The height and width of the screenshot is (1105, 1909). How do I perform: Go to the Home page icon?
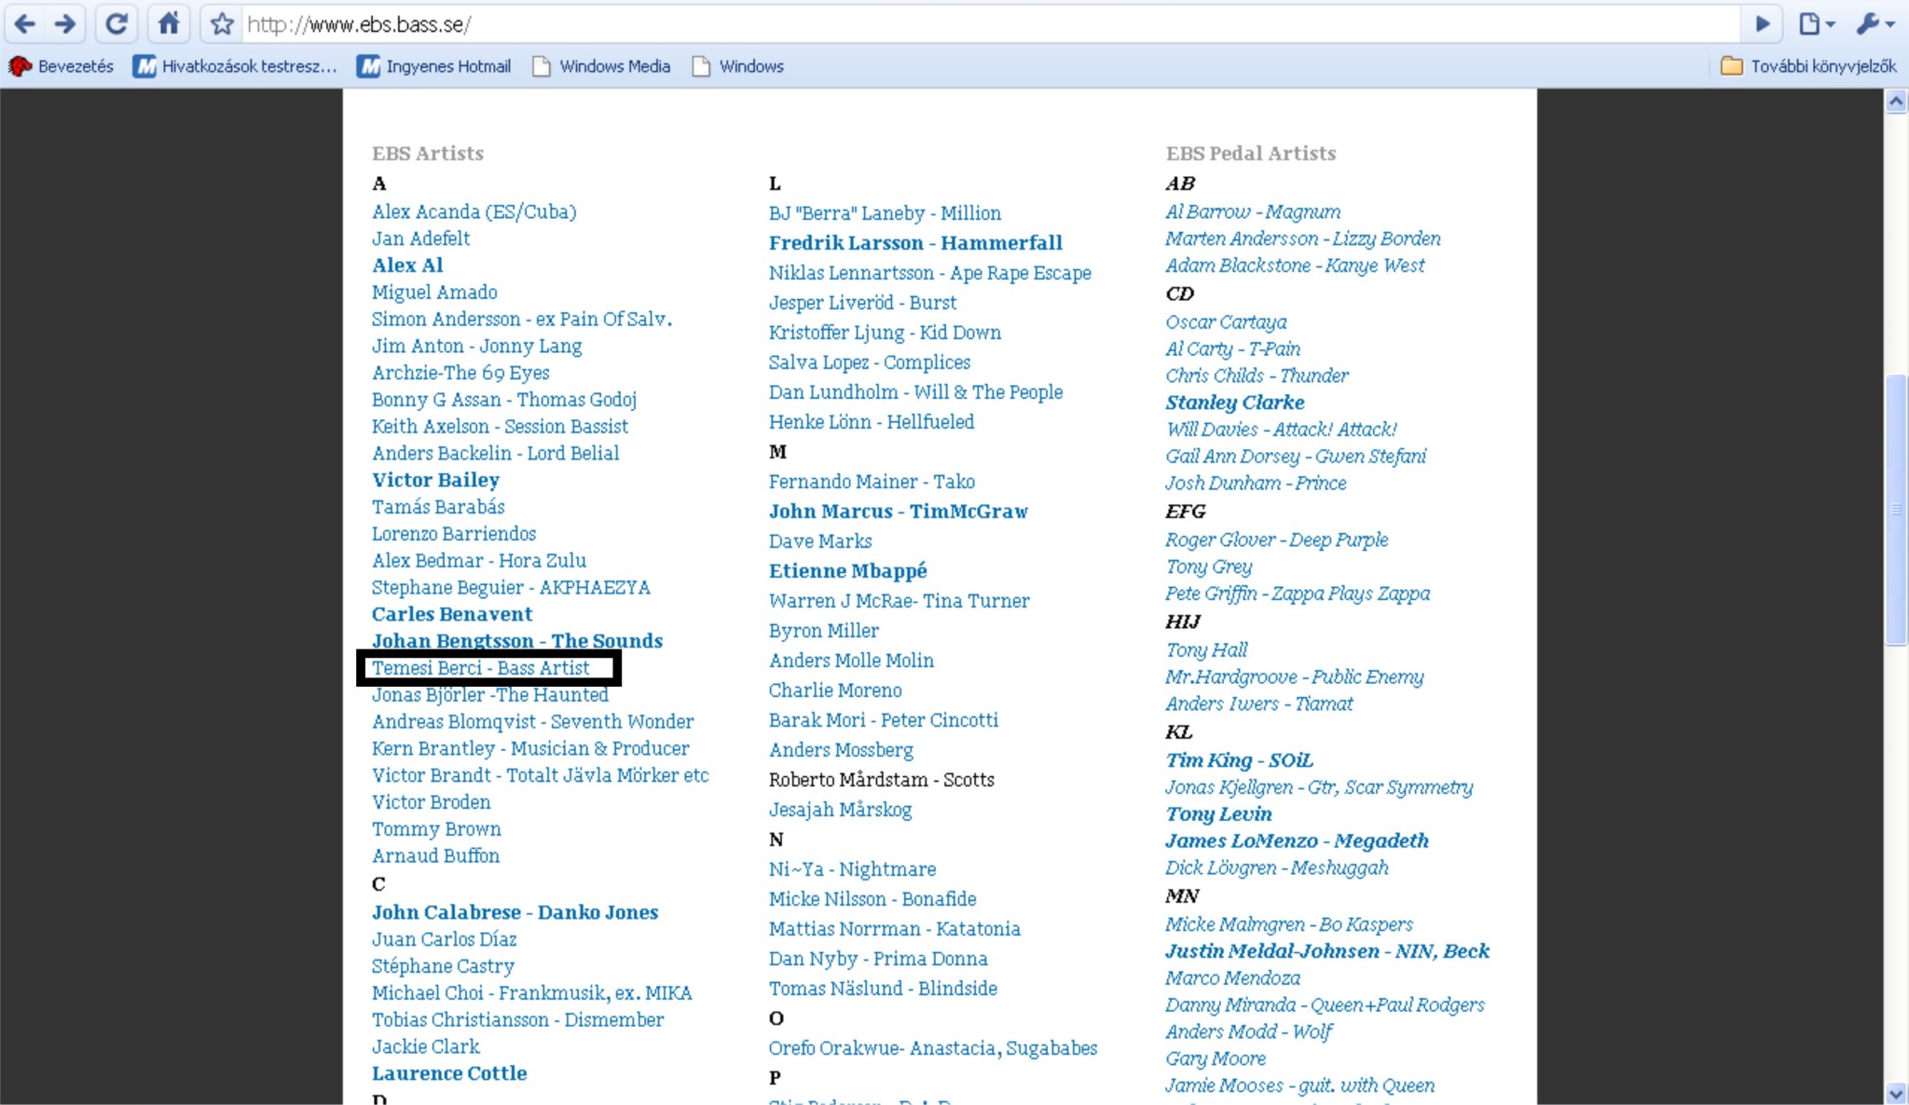[169, 23]
